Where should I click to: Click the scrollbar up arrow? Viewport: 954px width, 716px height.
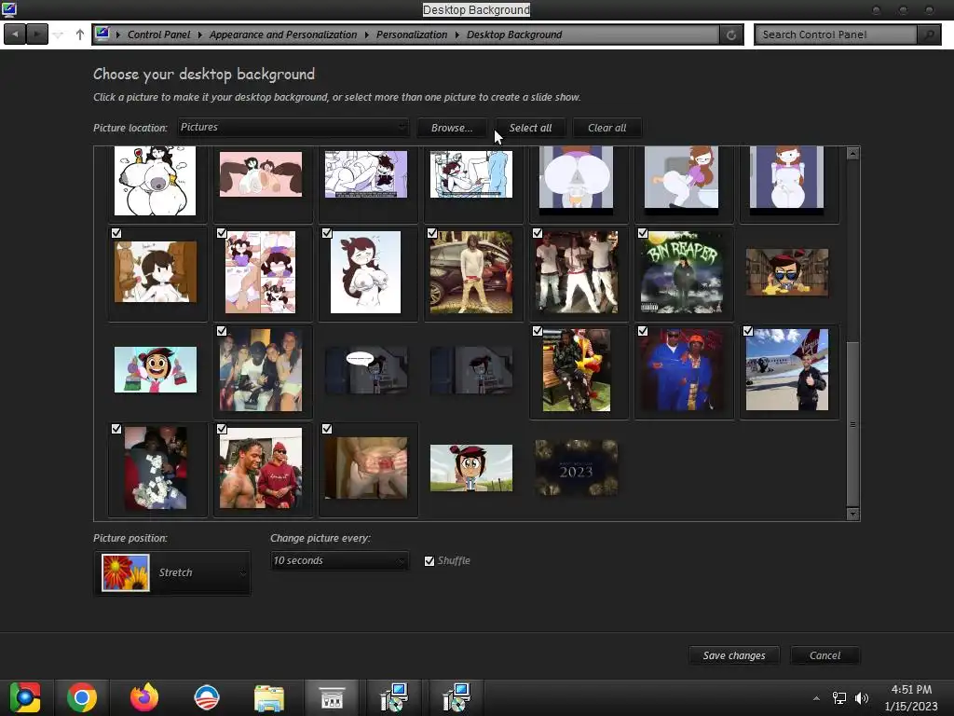tap(852, 154)
